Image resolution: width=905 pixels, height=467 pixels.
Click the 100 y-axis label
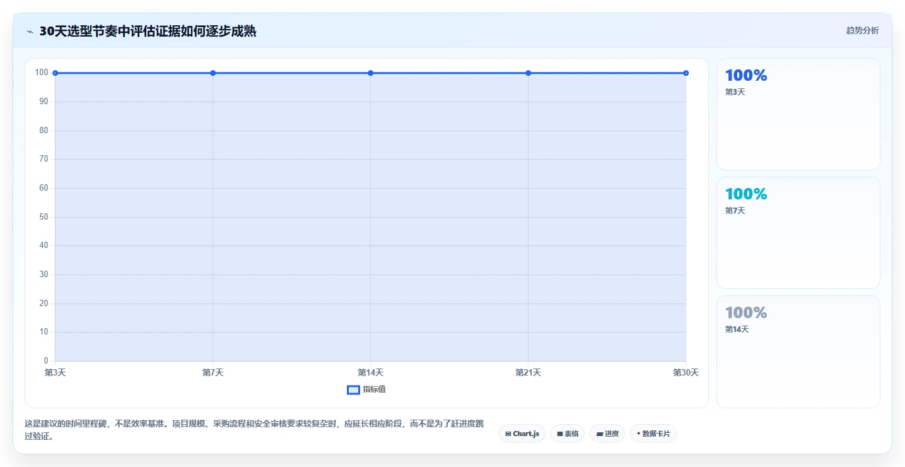point(42,73)
